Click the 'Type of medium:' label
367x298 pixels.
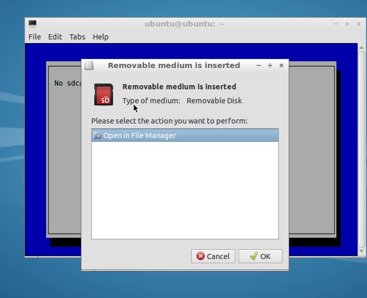(151, 101)
